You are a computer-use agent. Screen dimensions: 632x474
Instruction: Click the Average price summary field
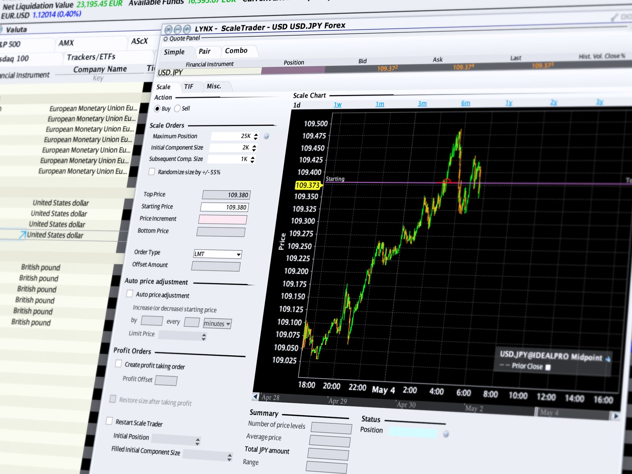(x=330, y=441)
